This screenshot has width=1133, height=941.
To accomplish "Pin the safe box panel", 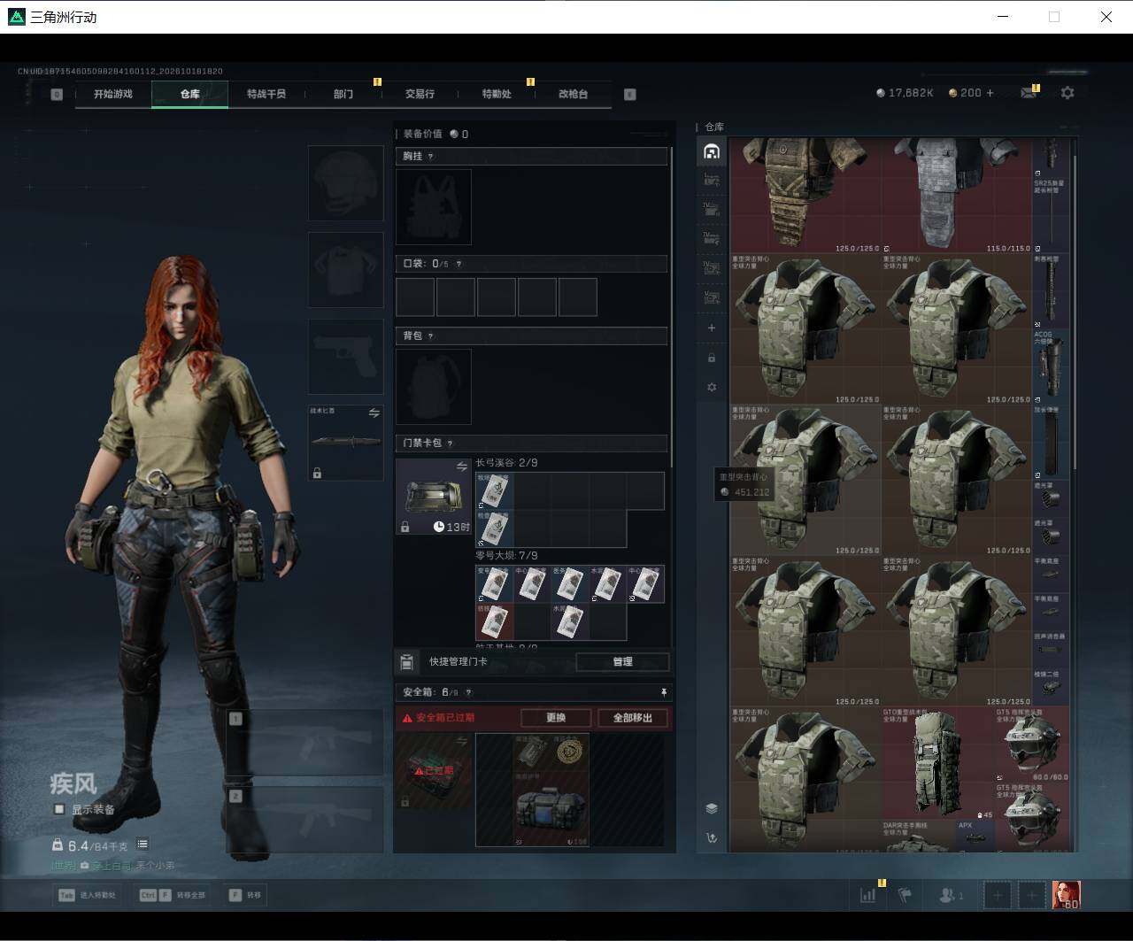I will click(x=664, y=692).
